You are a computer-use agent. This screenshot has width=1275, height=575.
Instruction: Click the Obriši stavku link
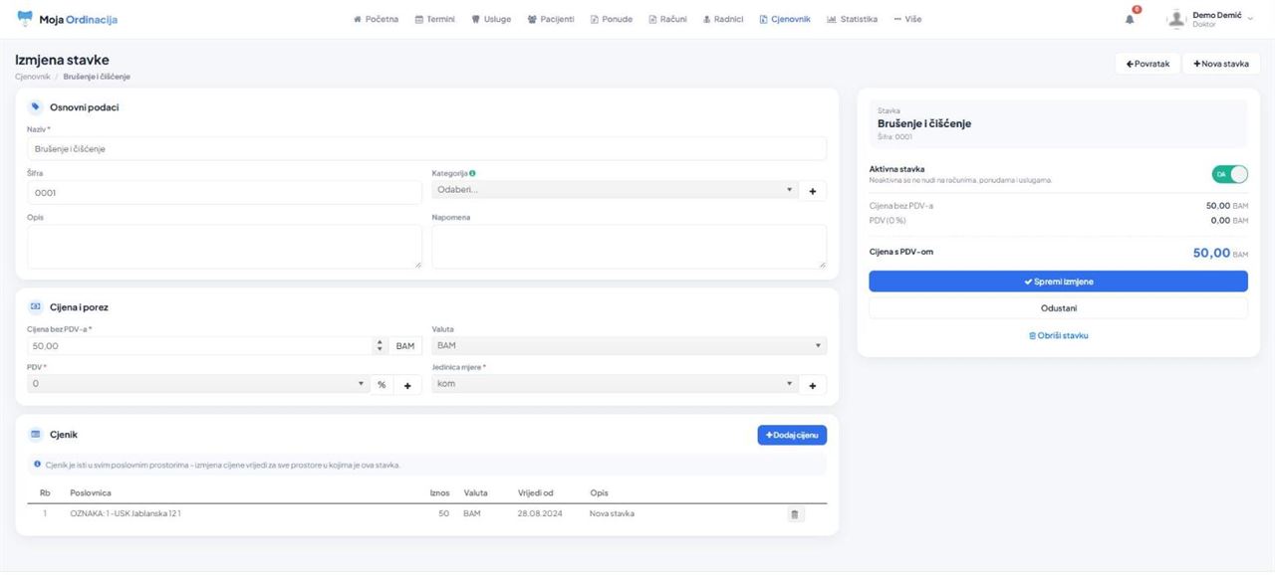[x=1058, y=336]
